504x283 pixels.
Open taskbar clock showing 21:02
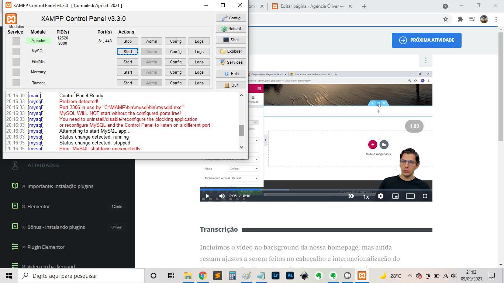471,276
